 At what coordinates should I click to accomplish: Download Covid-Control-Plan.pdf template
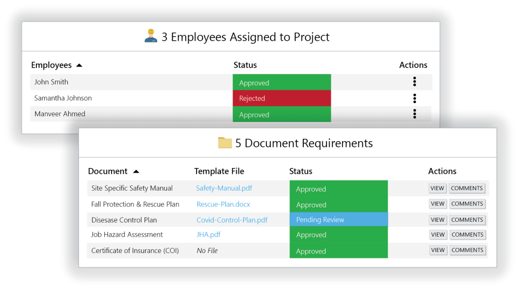[x=232, y=220]
